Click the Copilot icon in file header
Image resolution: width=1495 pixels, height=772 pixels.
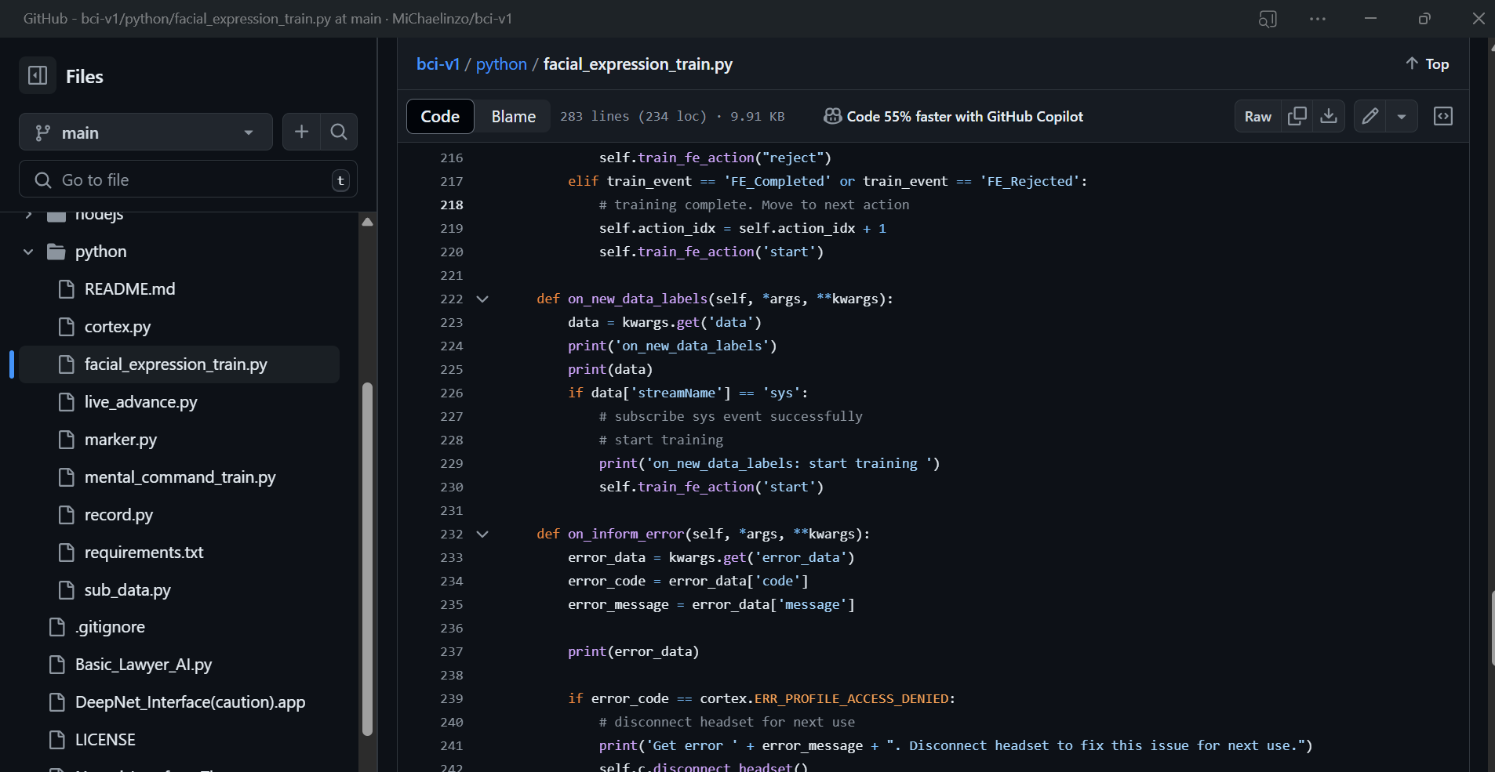pyautogui.click(x=832, y=116)
